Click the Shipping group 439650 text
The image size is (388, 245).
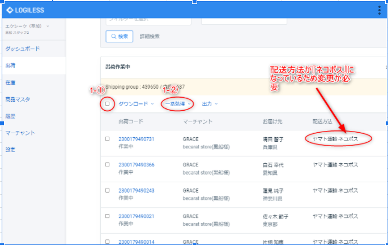131,87
